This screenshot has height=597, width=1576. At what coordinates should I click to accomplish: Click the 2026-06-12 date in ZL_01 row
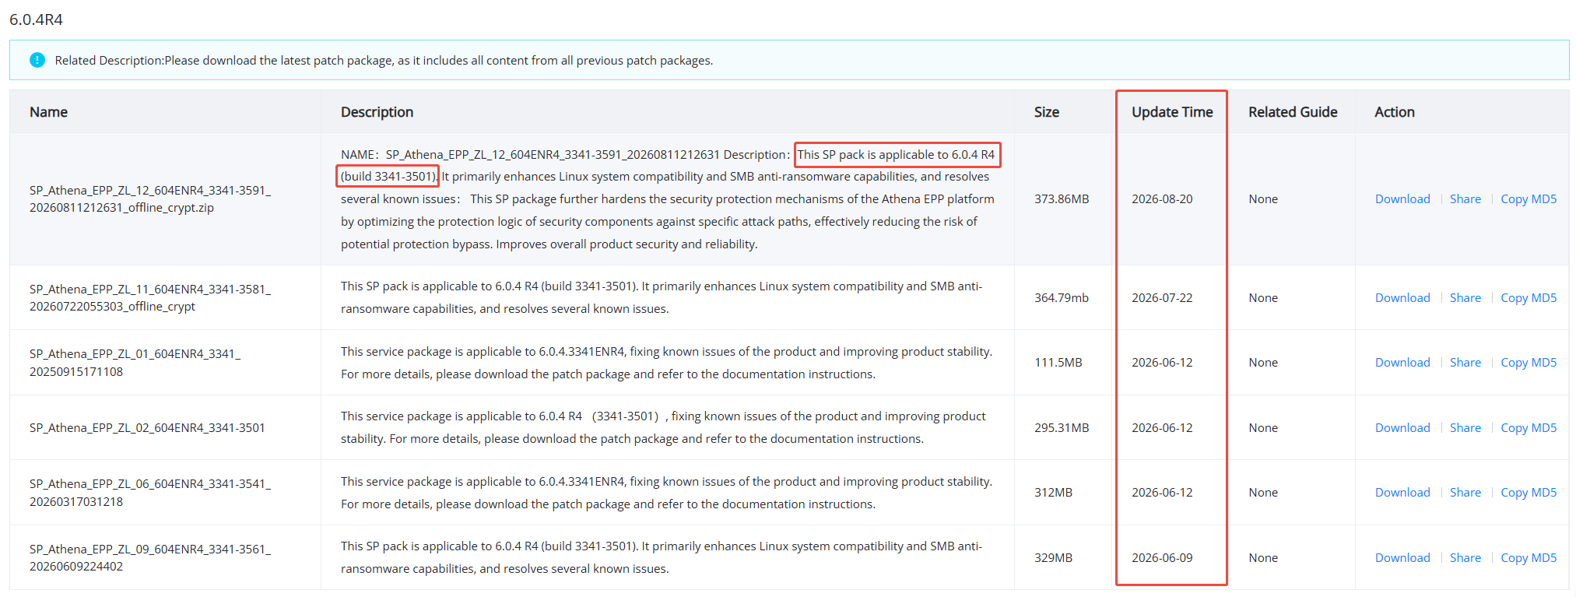tap(1162, 363)
